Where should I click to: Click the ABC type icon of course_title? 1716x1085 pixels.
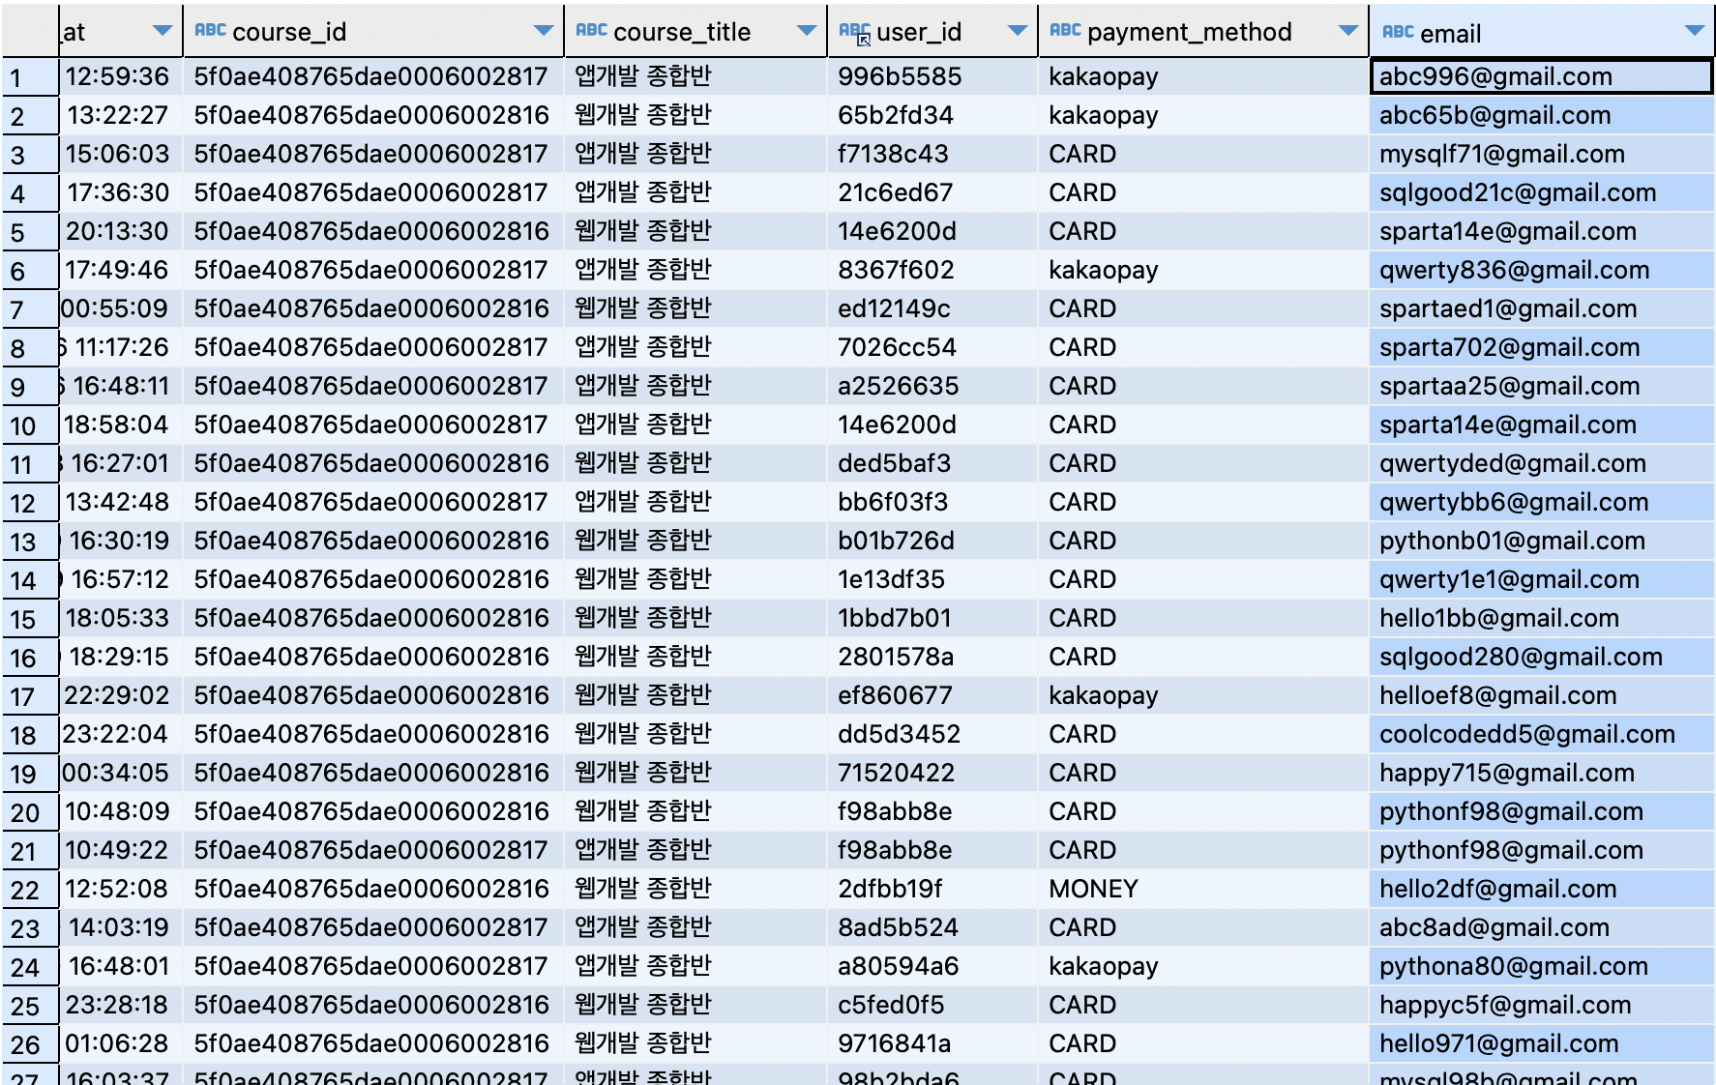591,31
